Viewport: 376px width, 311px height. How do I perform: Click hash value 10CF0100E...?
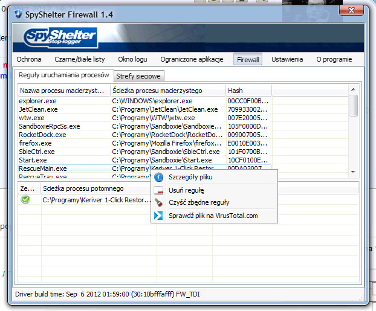[x=248, y=160]
